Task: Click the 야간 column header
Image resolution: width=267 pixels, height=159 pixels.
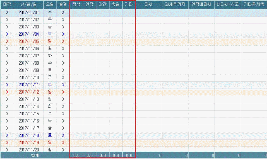Action: 102,5
